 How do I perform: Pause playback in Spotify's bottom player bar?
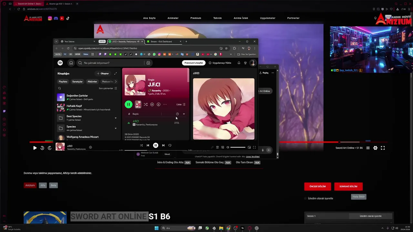[x=156, y=145]
